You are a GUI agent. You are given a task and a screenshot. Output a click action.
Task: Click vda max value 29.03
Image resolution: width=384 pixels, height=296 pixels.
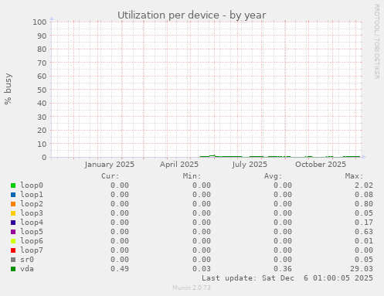(x=362, y=269)
